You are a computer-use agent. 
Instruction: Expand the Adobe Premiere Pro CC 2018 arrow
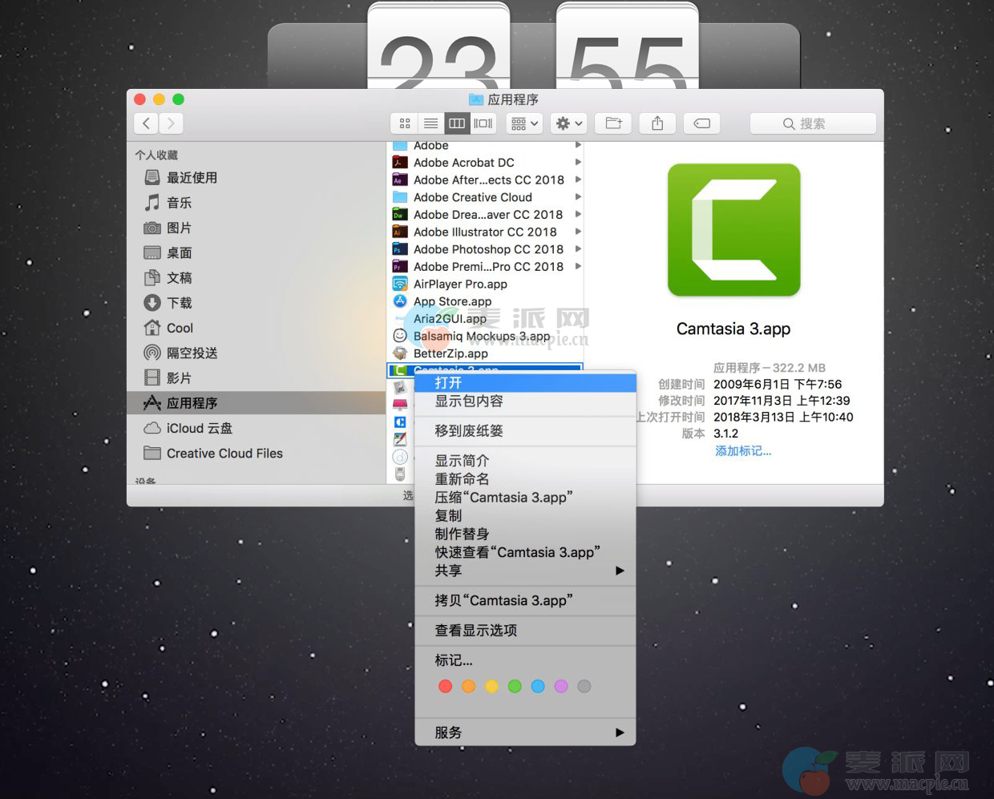click(578, 266)
